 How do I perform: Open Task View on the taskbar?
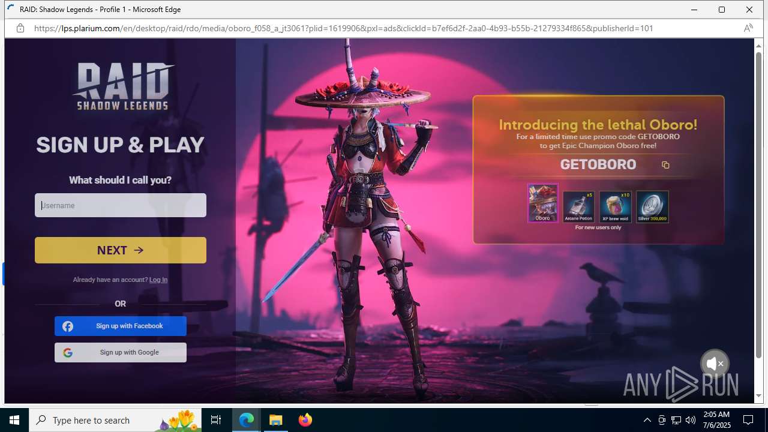tap(216, 420)
